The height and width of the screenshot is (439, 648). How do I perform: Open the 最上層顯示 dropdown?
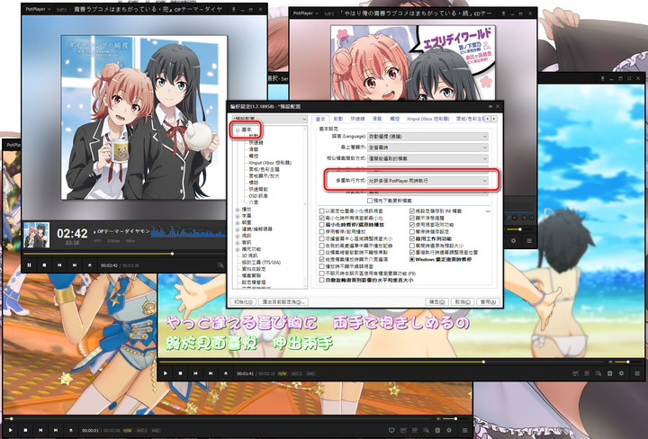click(x=427, y=148)
